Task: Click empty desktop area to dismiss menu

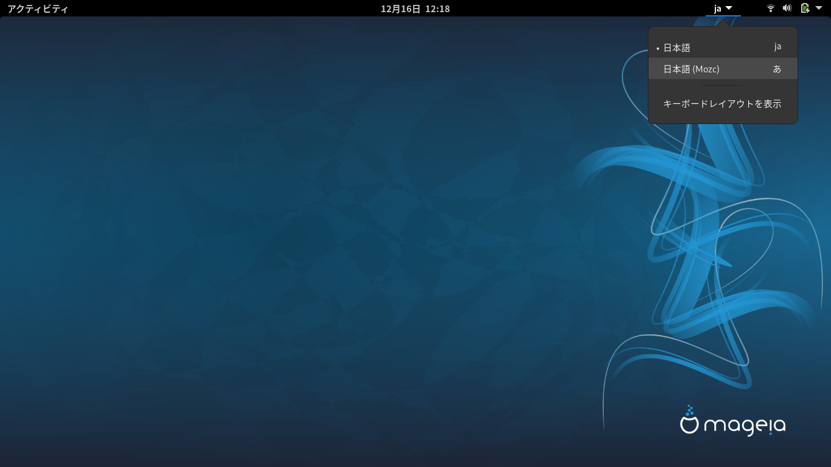Action: tap(304, 243)
